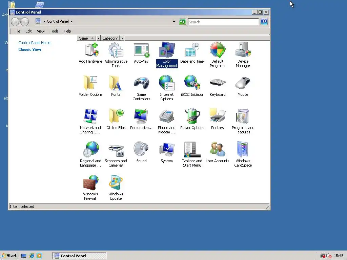Switch to Classic View
This screenshot has width=347, height=260.
pos(30,49)
